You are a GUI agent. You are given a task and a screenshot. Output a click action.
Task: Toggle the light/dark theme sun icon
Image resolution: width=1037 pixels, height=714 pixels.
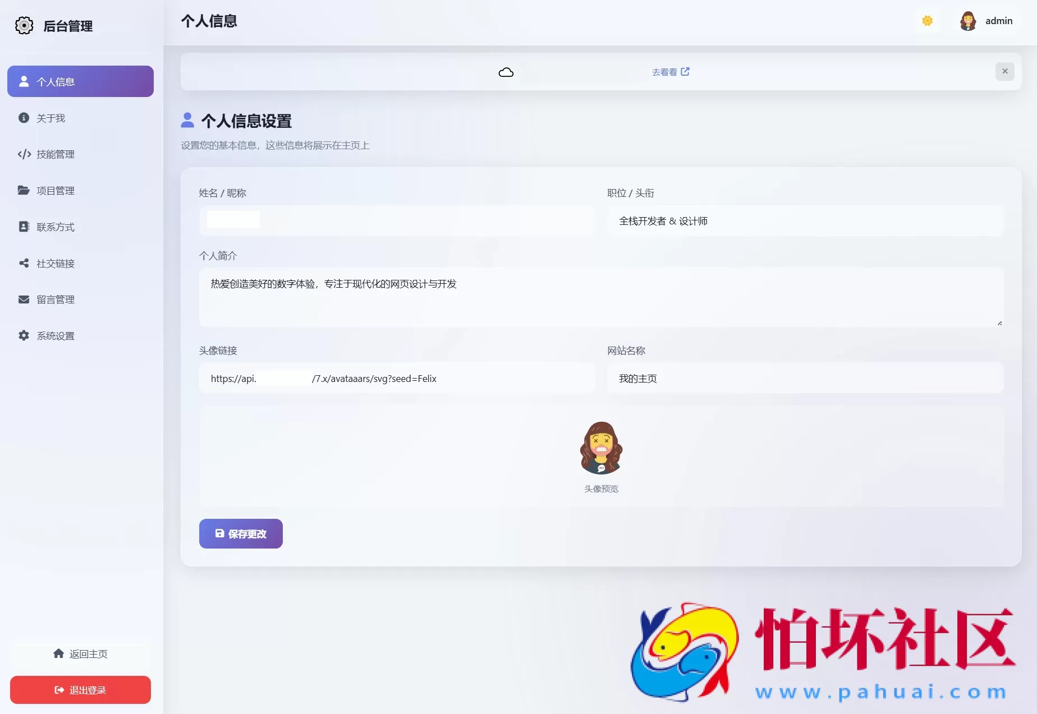pos(927,21)
